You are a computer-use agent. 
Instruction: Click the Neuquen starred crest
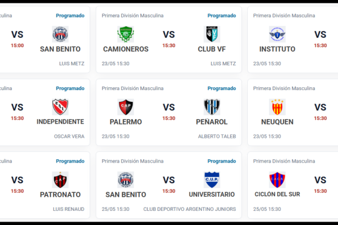[277, 107]
